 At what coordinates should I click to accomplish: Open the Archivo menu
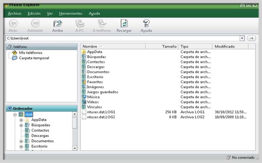(14, 13)
